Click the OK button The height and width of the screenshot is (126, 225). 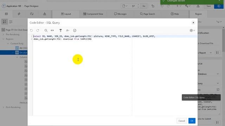[192, 121]
